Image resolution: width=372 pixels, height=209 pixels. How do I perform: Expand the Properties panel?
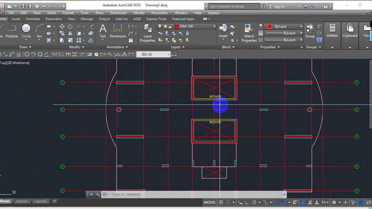pos(270,47)
